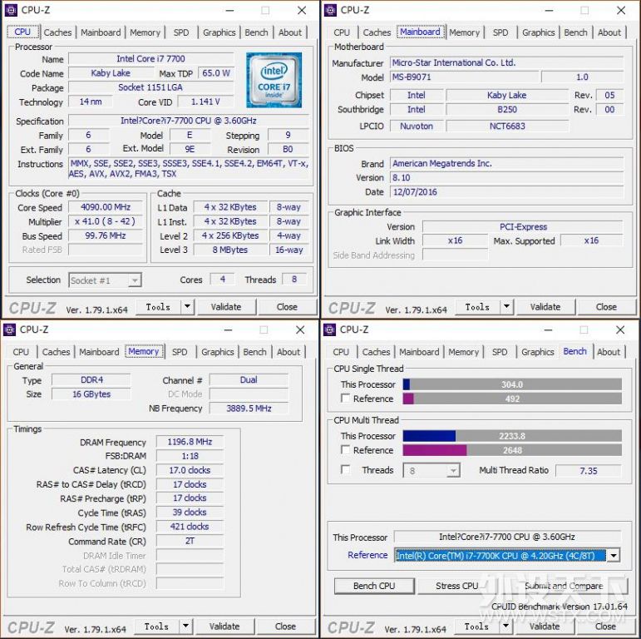Click CAS# Latency value 17.0 clocks

(190, 470)
